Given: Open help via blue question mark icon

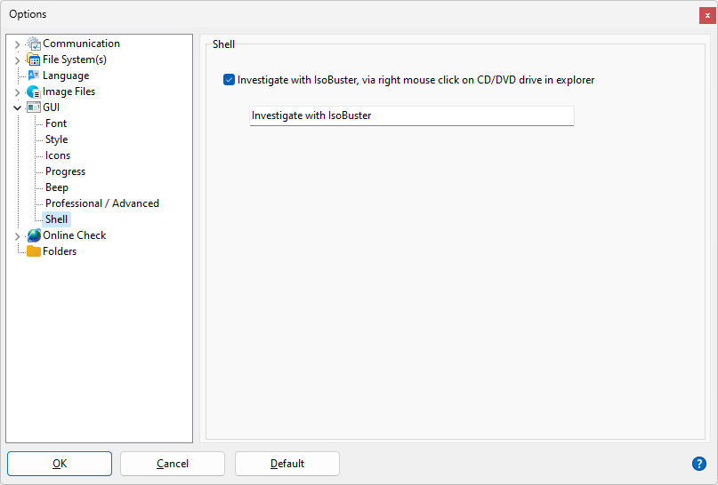Looking at the screenshot, I should coord(698,464).
